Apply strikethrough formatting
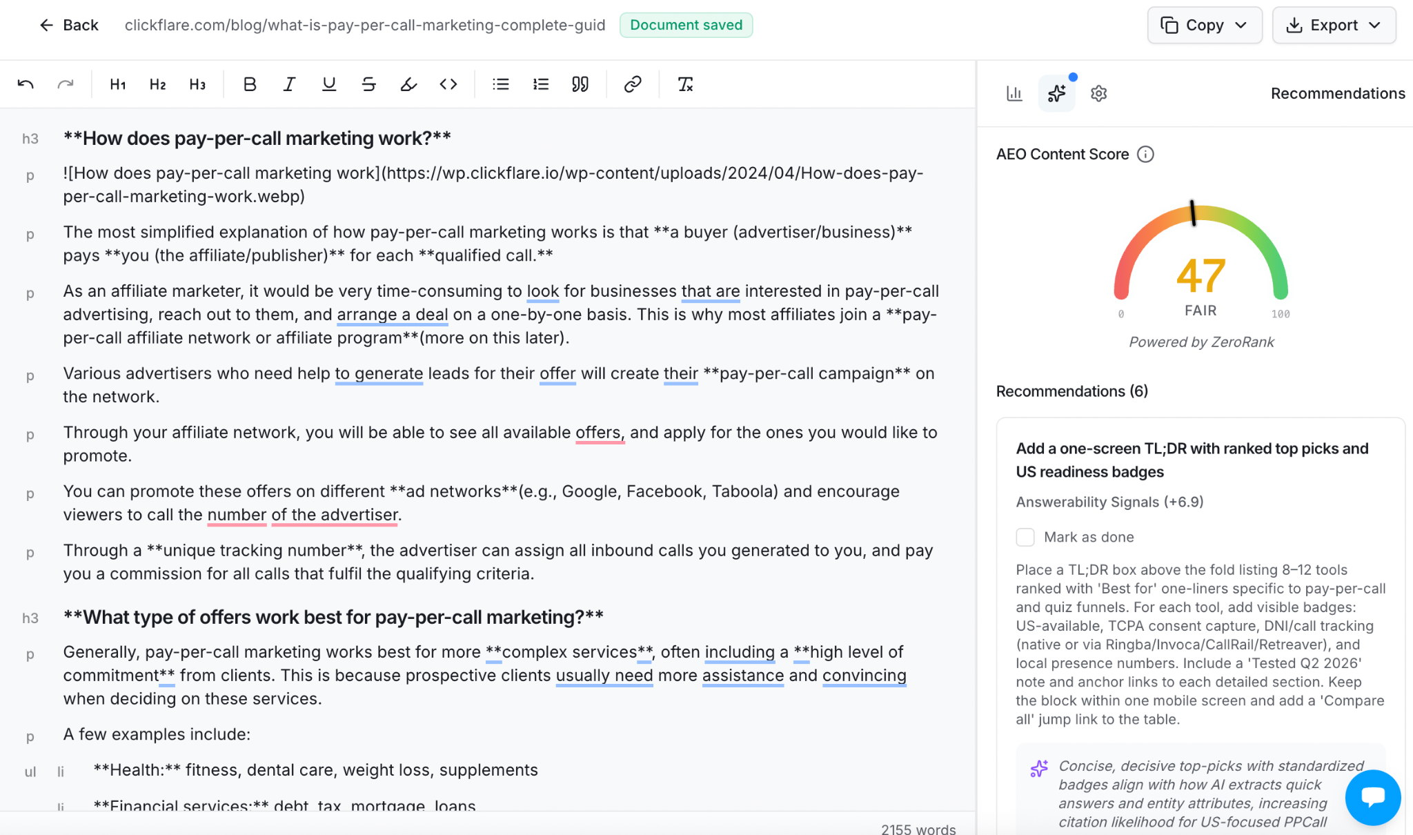The width and height of the screenshot is (1413, 835). 369,84
